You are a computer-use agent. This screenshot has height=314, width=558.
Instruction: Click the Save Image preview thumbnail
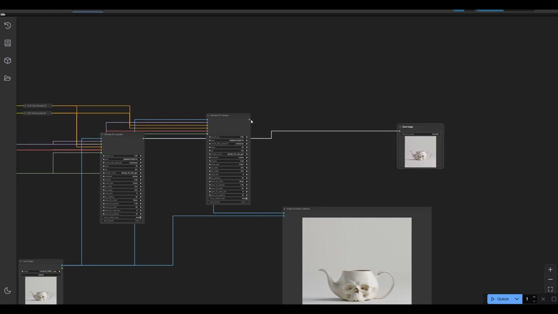pyautogui.click(x=420, y=152)
